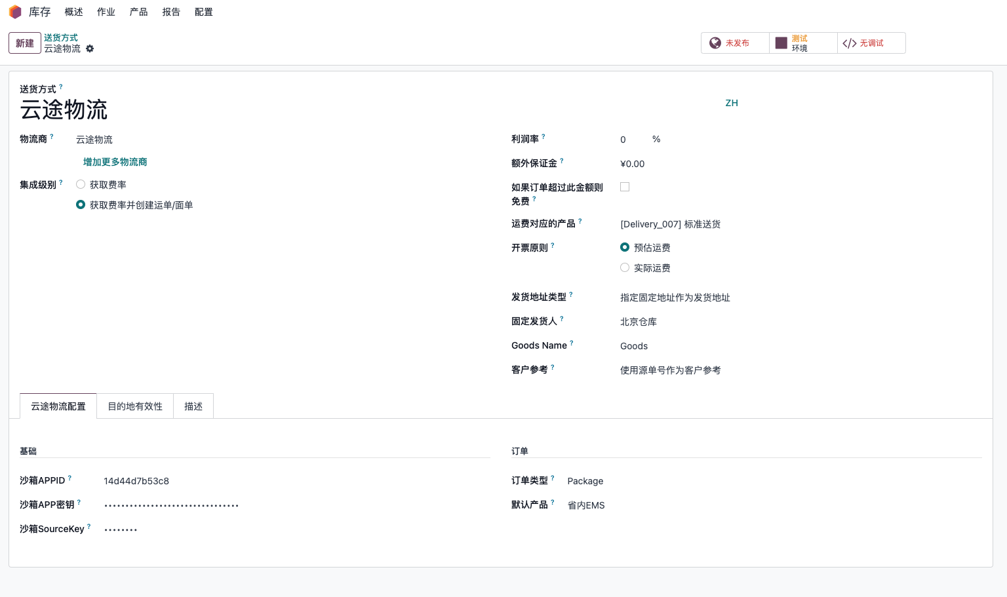Click help mark next to 送货方式 label
Screen dimensions: 1007x597
coord(61,87)
